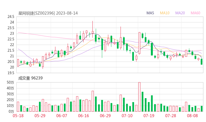This screenshot has width=206, height=122.
Task: Click the last green volume bar
Action: 202,109
